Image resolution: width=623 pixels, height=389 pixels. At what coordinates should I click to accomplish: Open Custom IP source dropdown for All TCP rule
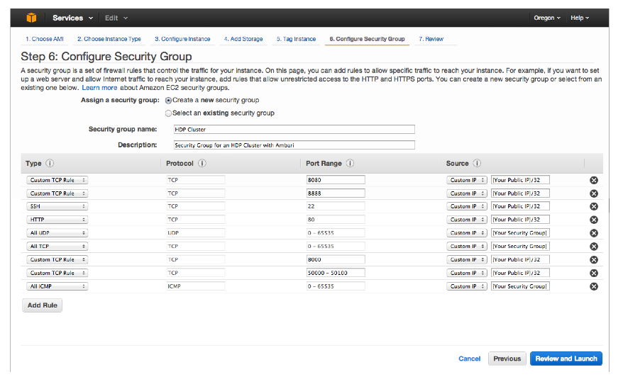click(466, 246)
